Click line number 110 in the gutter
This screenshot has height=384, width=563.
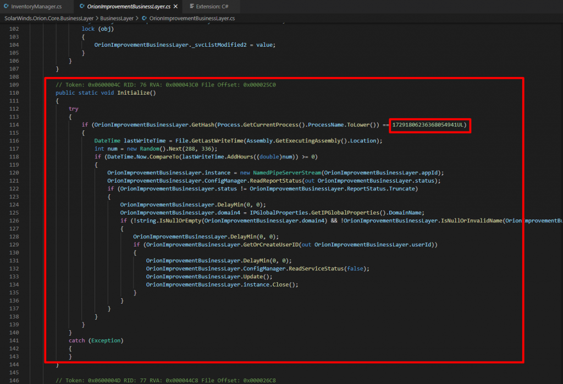14,92
